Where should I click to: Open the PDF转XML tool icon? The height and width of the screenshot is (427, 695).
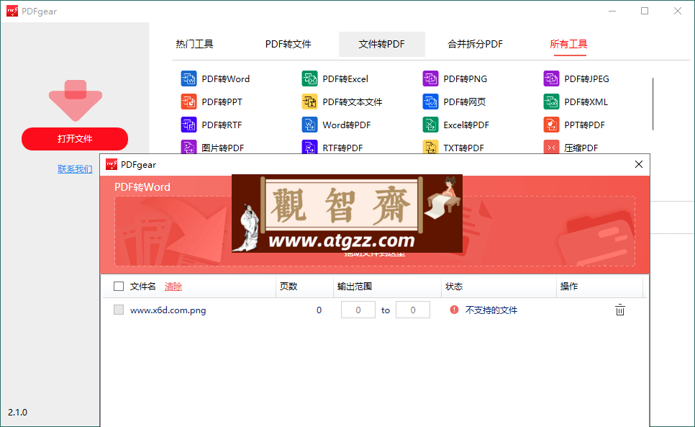coord(551,102)
